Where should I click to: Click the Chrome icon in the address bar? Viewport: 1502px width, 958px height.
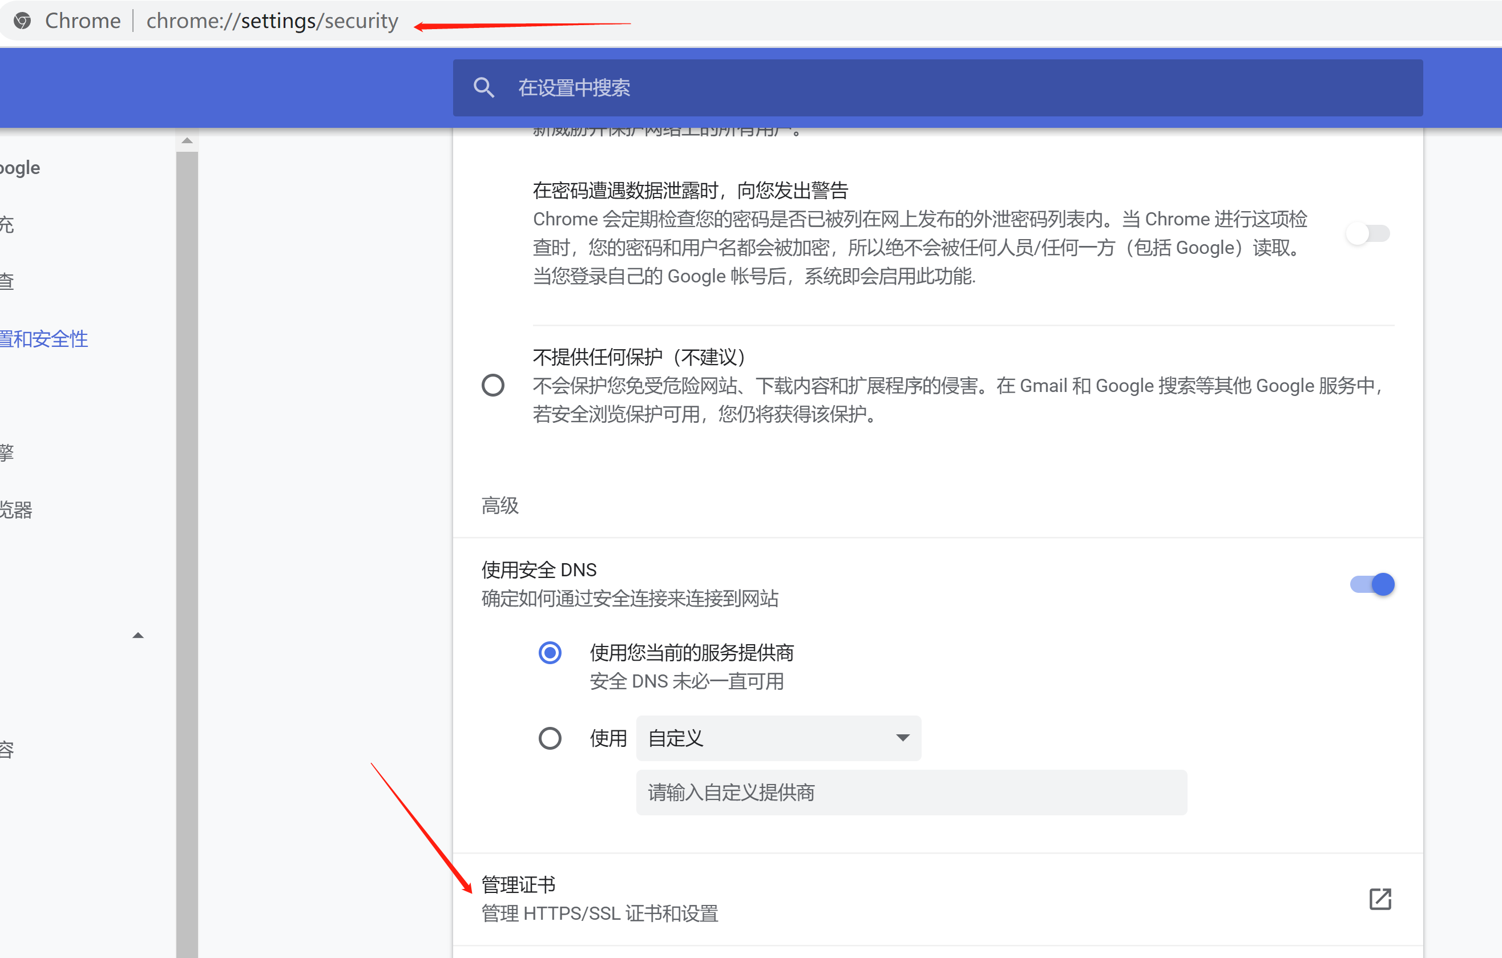pos(22,21)
